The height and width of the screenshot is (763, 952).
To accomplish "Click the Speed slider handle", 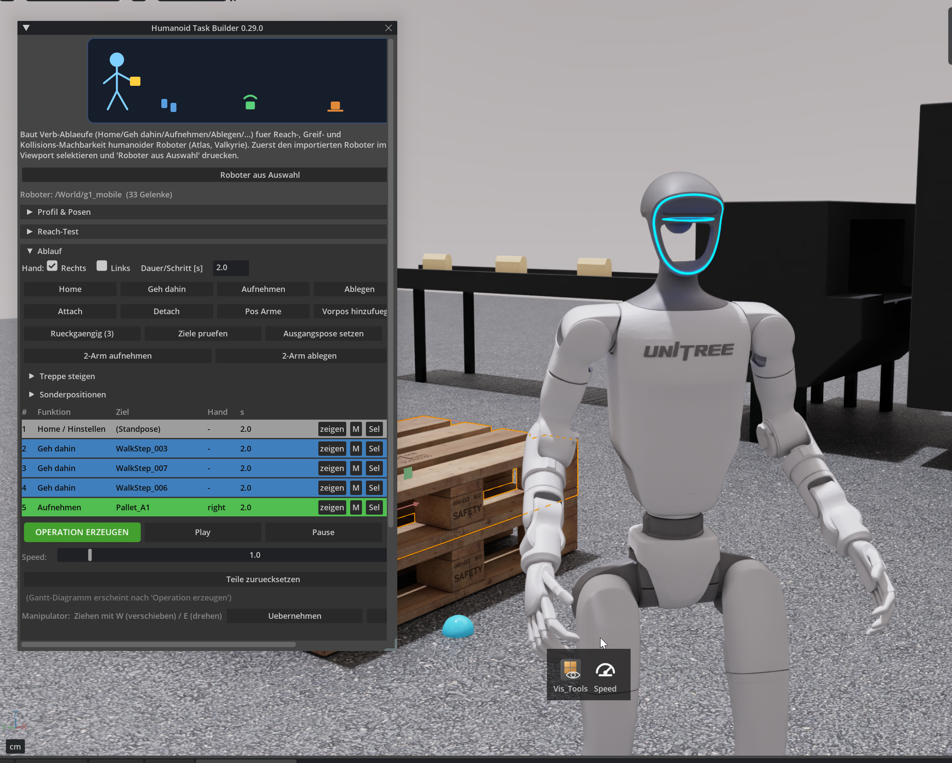I will (x=90, y=555).
